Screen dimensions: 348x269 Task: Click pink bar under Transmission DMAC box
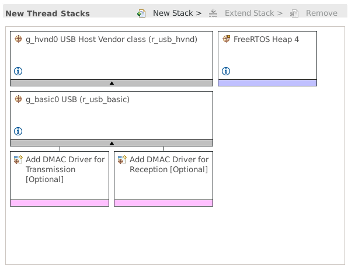pyautogui.click(x=60, y=203)
